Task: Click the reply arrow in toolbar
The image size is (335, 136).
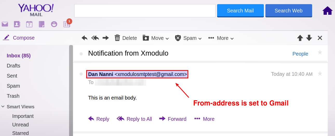Action: [x=84, y=38]
